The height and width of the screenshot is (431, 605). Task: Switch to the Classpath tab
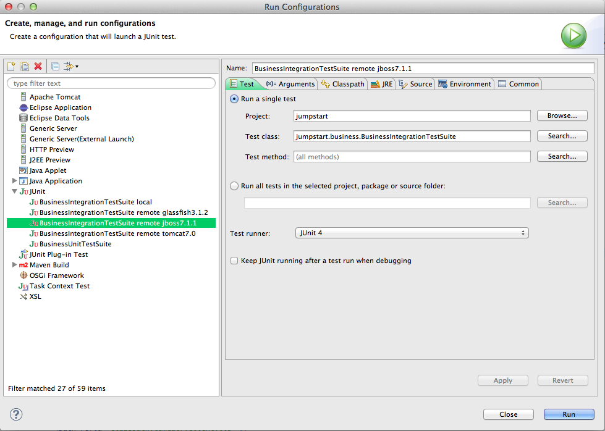tap(342, 84)
